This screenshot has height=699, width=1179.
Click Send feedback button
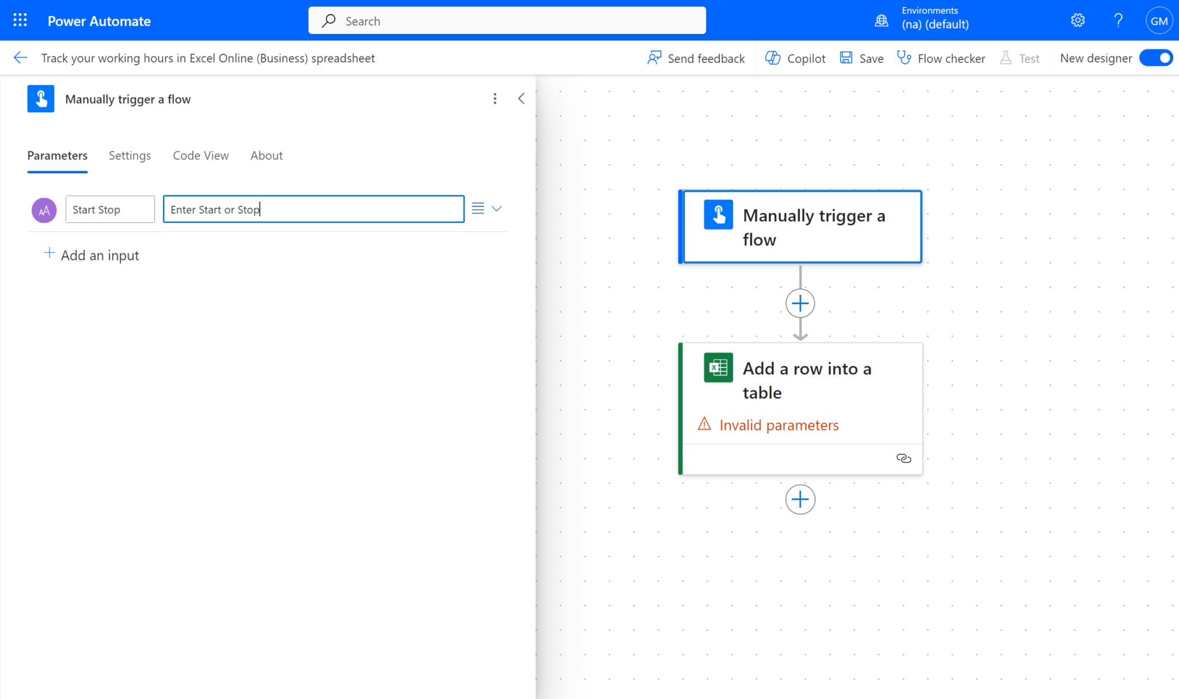pos(696,58)
